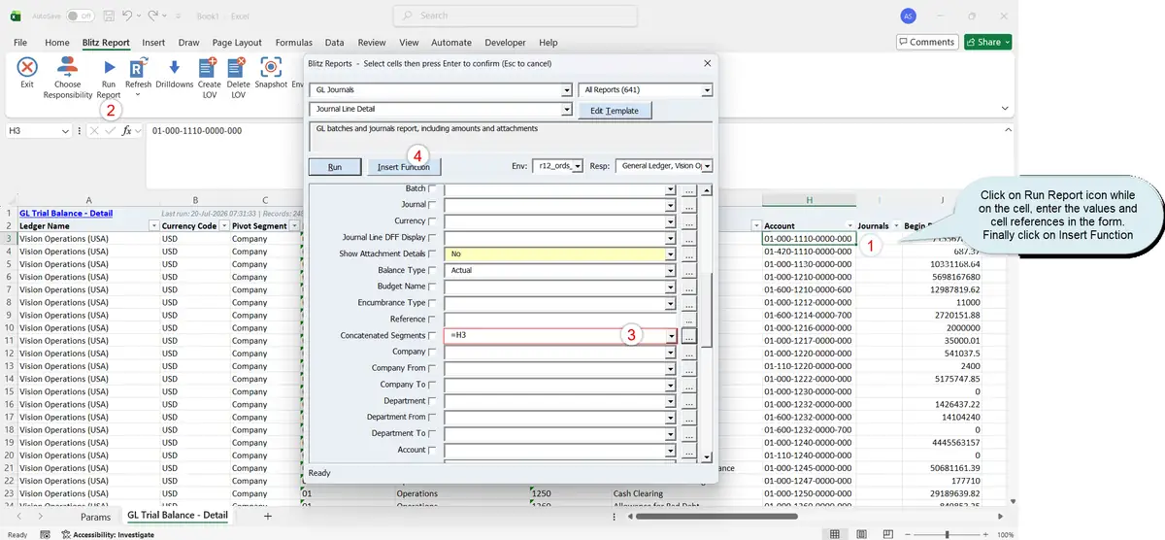Click the Exit icon in Blitz Report ribbon
Screen dimensions: 1165x540
coord(27,68)
